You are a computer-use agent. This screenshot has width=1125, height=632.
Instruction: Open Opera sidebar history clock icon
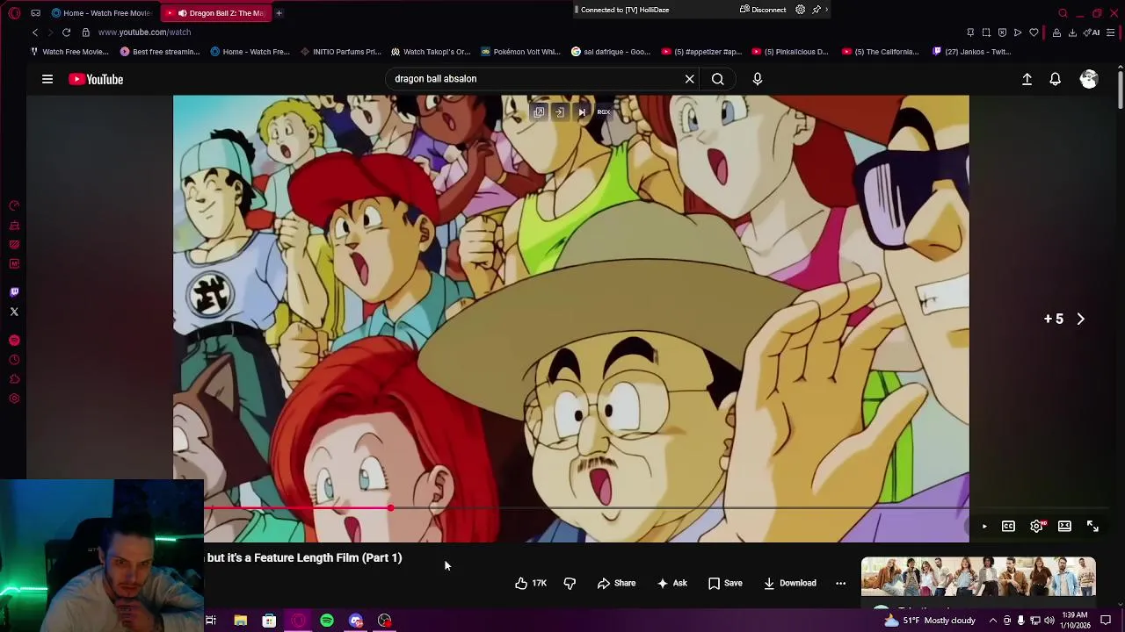[x=14, y=360]
